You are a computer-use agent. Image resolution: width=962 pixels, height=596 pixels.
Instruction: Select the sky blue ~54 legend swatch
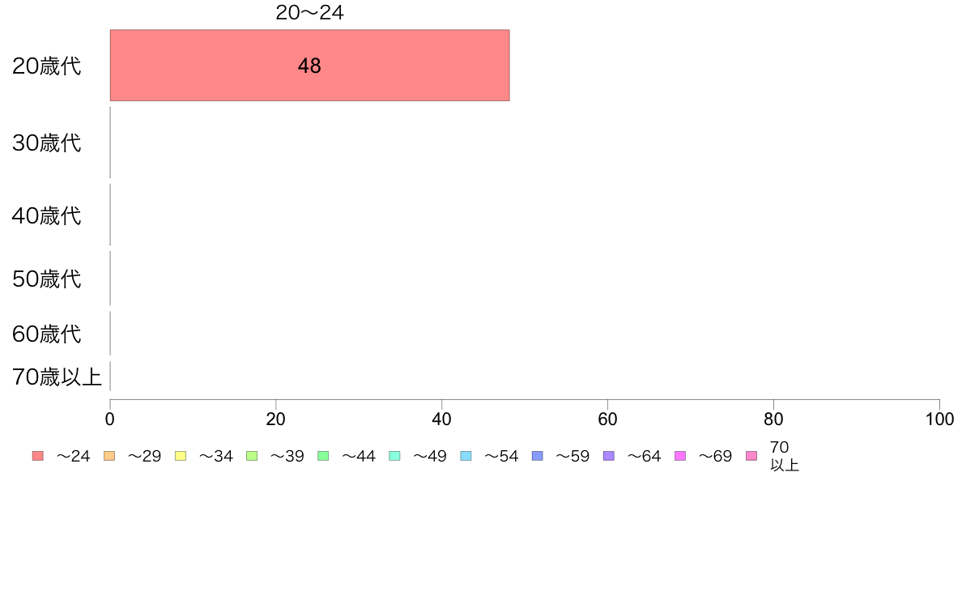coord(466,456)
